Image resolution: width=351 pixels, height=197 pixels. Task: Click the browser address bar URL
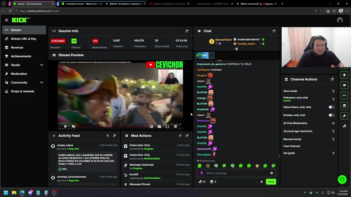coord(39,11)
